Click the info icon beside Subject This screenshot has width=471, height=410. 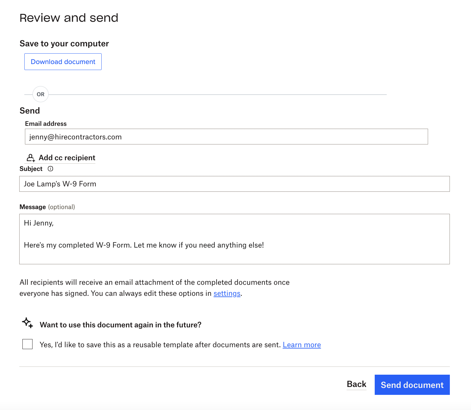[x=50, y=169]
